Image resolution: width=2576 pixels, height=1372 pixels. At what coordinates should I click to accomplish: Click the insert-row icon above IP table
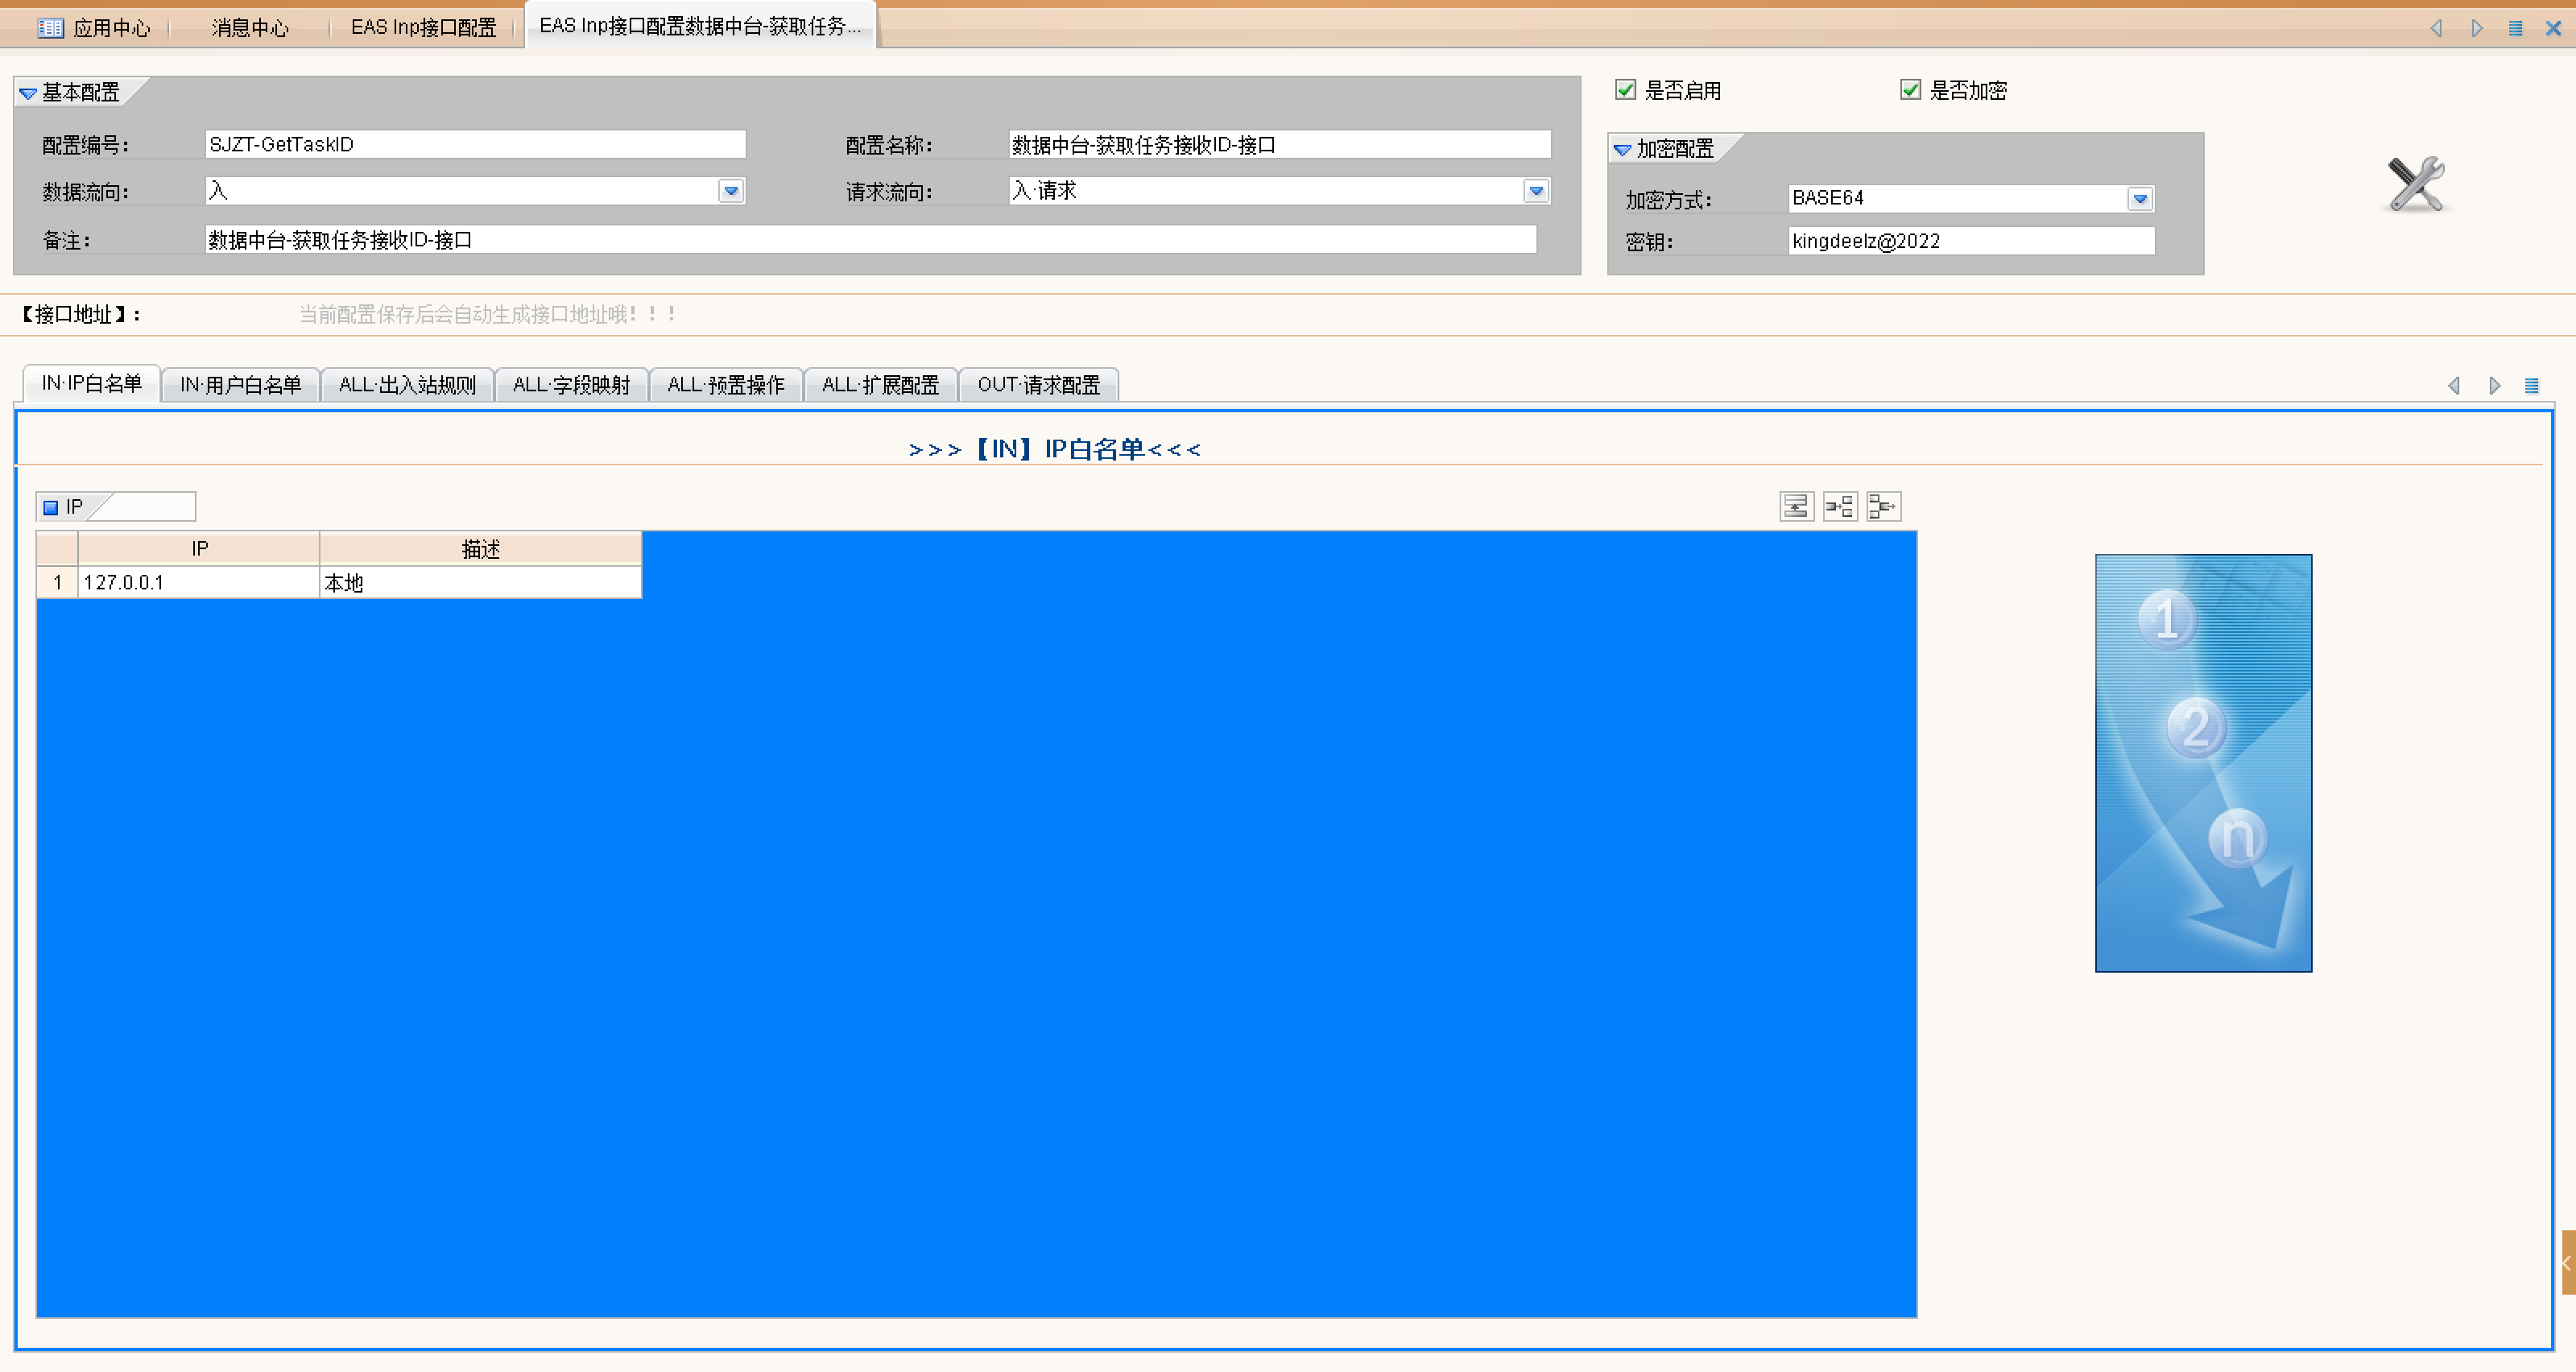[1839, 507]
